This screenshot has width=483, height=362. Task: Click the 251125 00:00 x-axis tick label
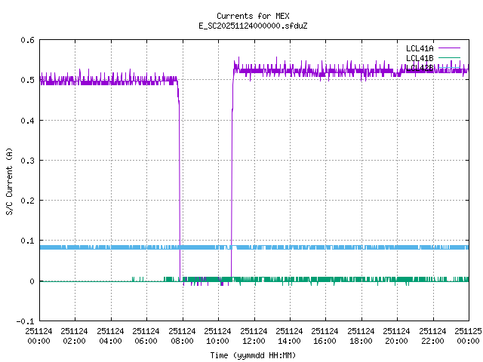point(468,334)
